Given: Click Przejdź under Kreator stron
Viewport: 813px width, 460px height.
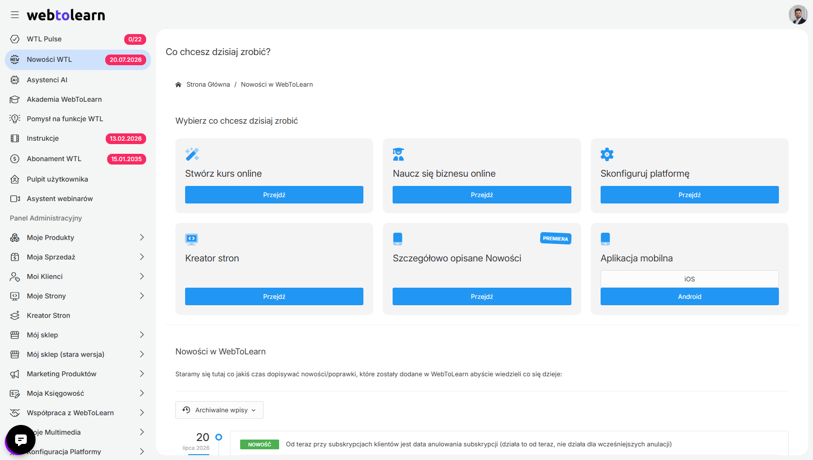Looking at the screenshot, I should pyautogui.click(x=274, y=296).
